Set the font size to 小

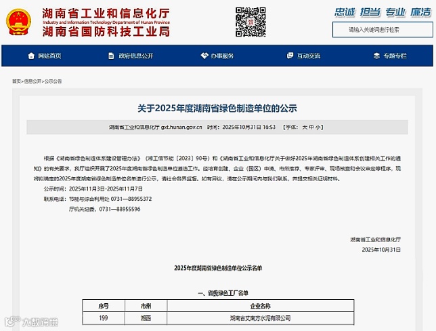click(x=318, y=128)
